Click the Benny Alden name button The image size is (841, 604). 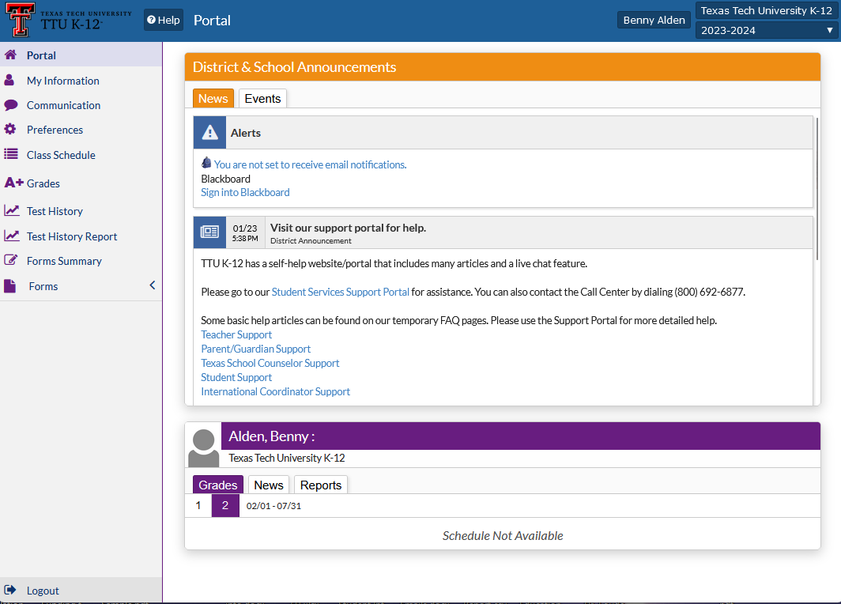click(653, 19)
